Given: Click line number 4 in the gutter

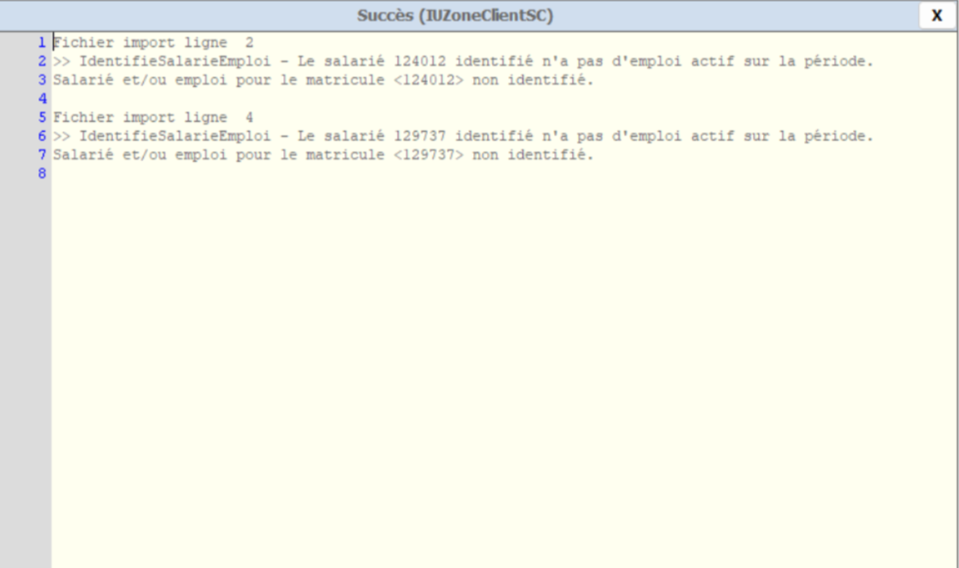Looking at the screenshot, I should [x=42, y=99].
